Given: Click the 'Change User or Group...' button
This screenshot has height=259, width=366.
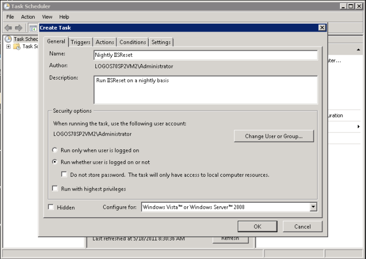Looking at the screenshot, I should click(x=273, y=136).
